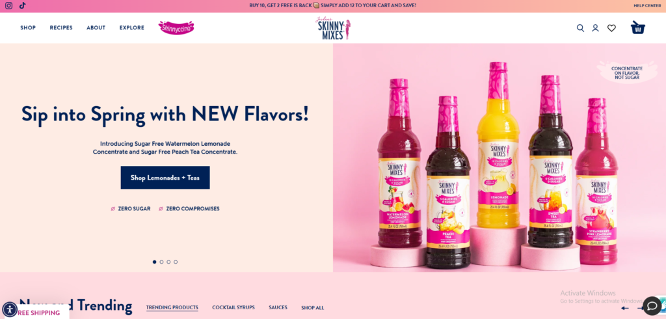This screenshot has height=319, width=666.
Task: Expand the RECIPES navigation menu
Action: 61,27
